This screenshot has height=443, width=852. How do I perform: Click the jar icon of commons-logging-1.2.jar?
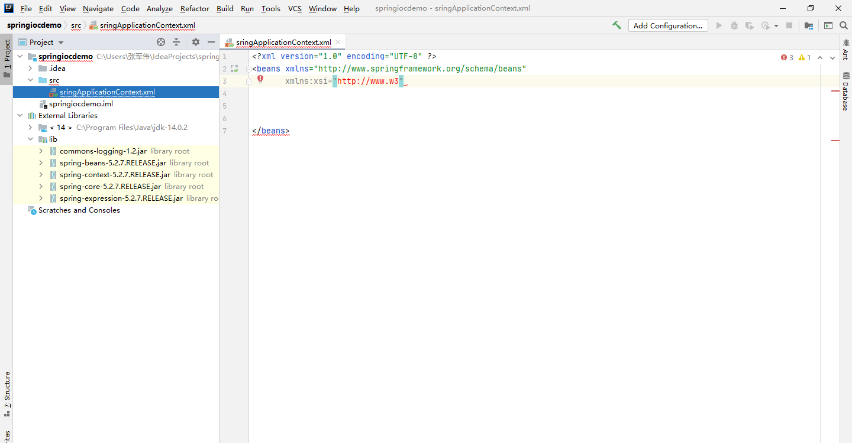point(53,151)
